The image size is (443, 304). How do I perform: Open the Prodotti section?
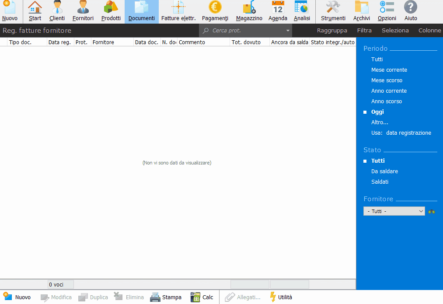(x=111, y=11)
